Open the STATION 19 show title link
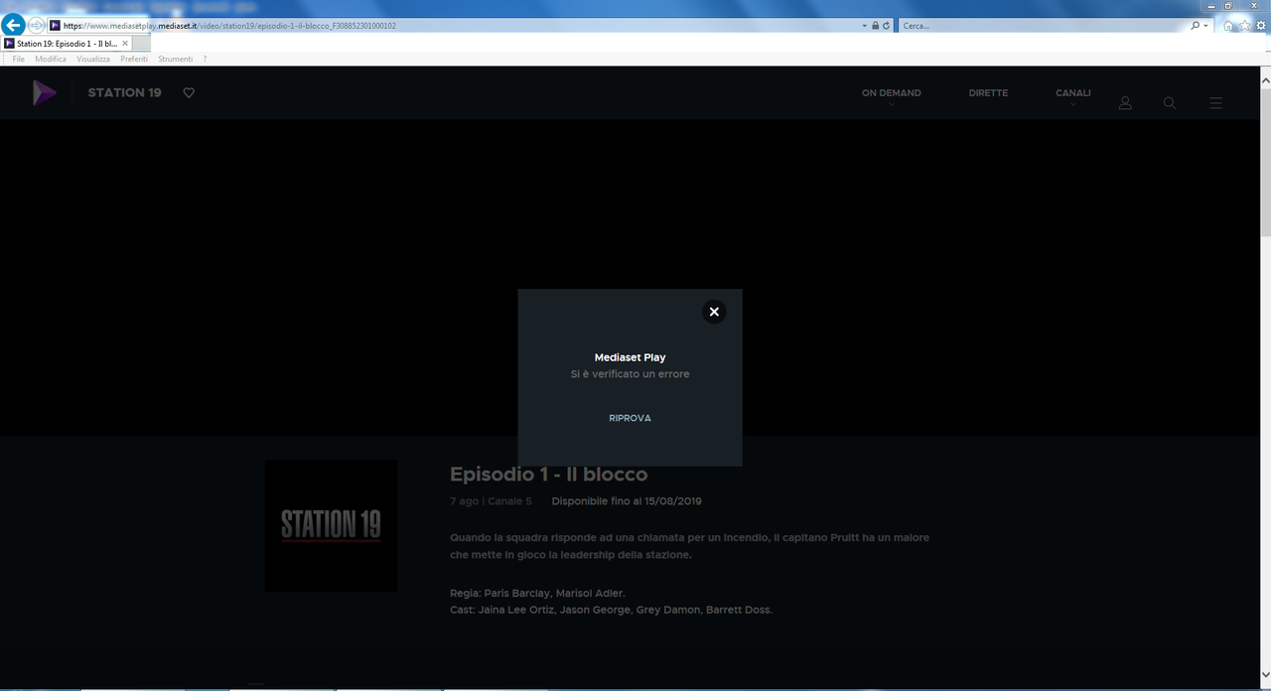Image resolution: width=1271 pixels, height=691 pixels. (124, 92)
